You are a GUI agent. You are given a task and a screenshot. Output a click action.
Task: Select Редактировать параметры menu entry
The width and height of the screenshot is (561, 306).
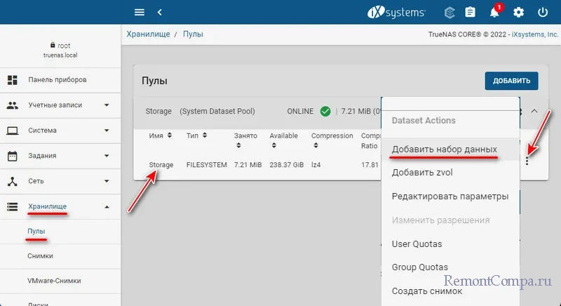(450, 197)
